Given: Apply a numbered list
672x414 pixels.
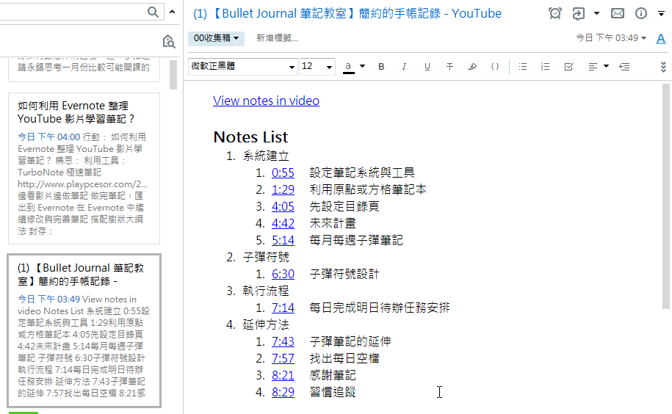Looking at the screenshot, I should [545, 66].
